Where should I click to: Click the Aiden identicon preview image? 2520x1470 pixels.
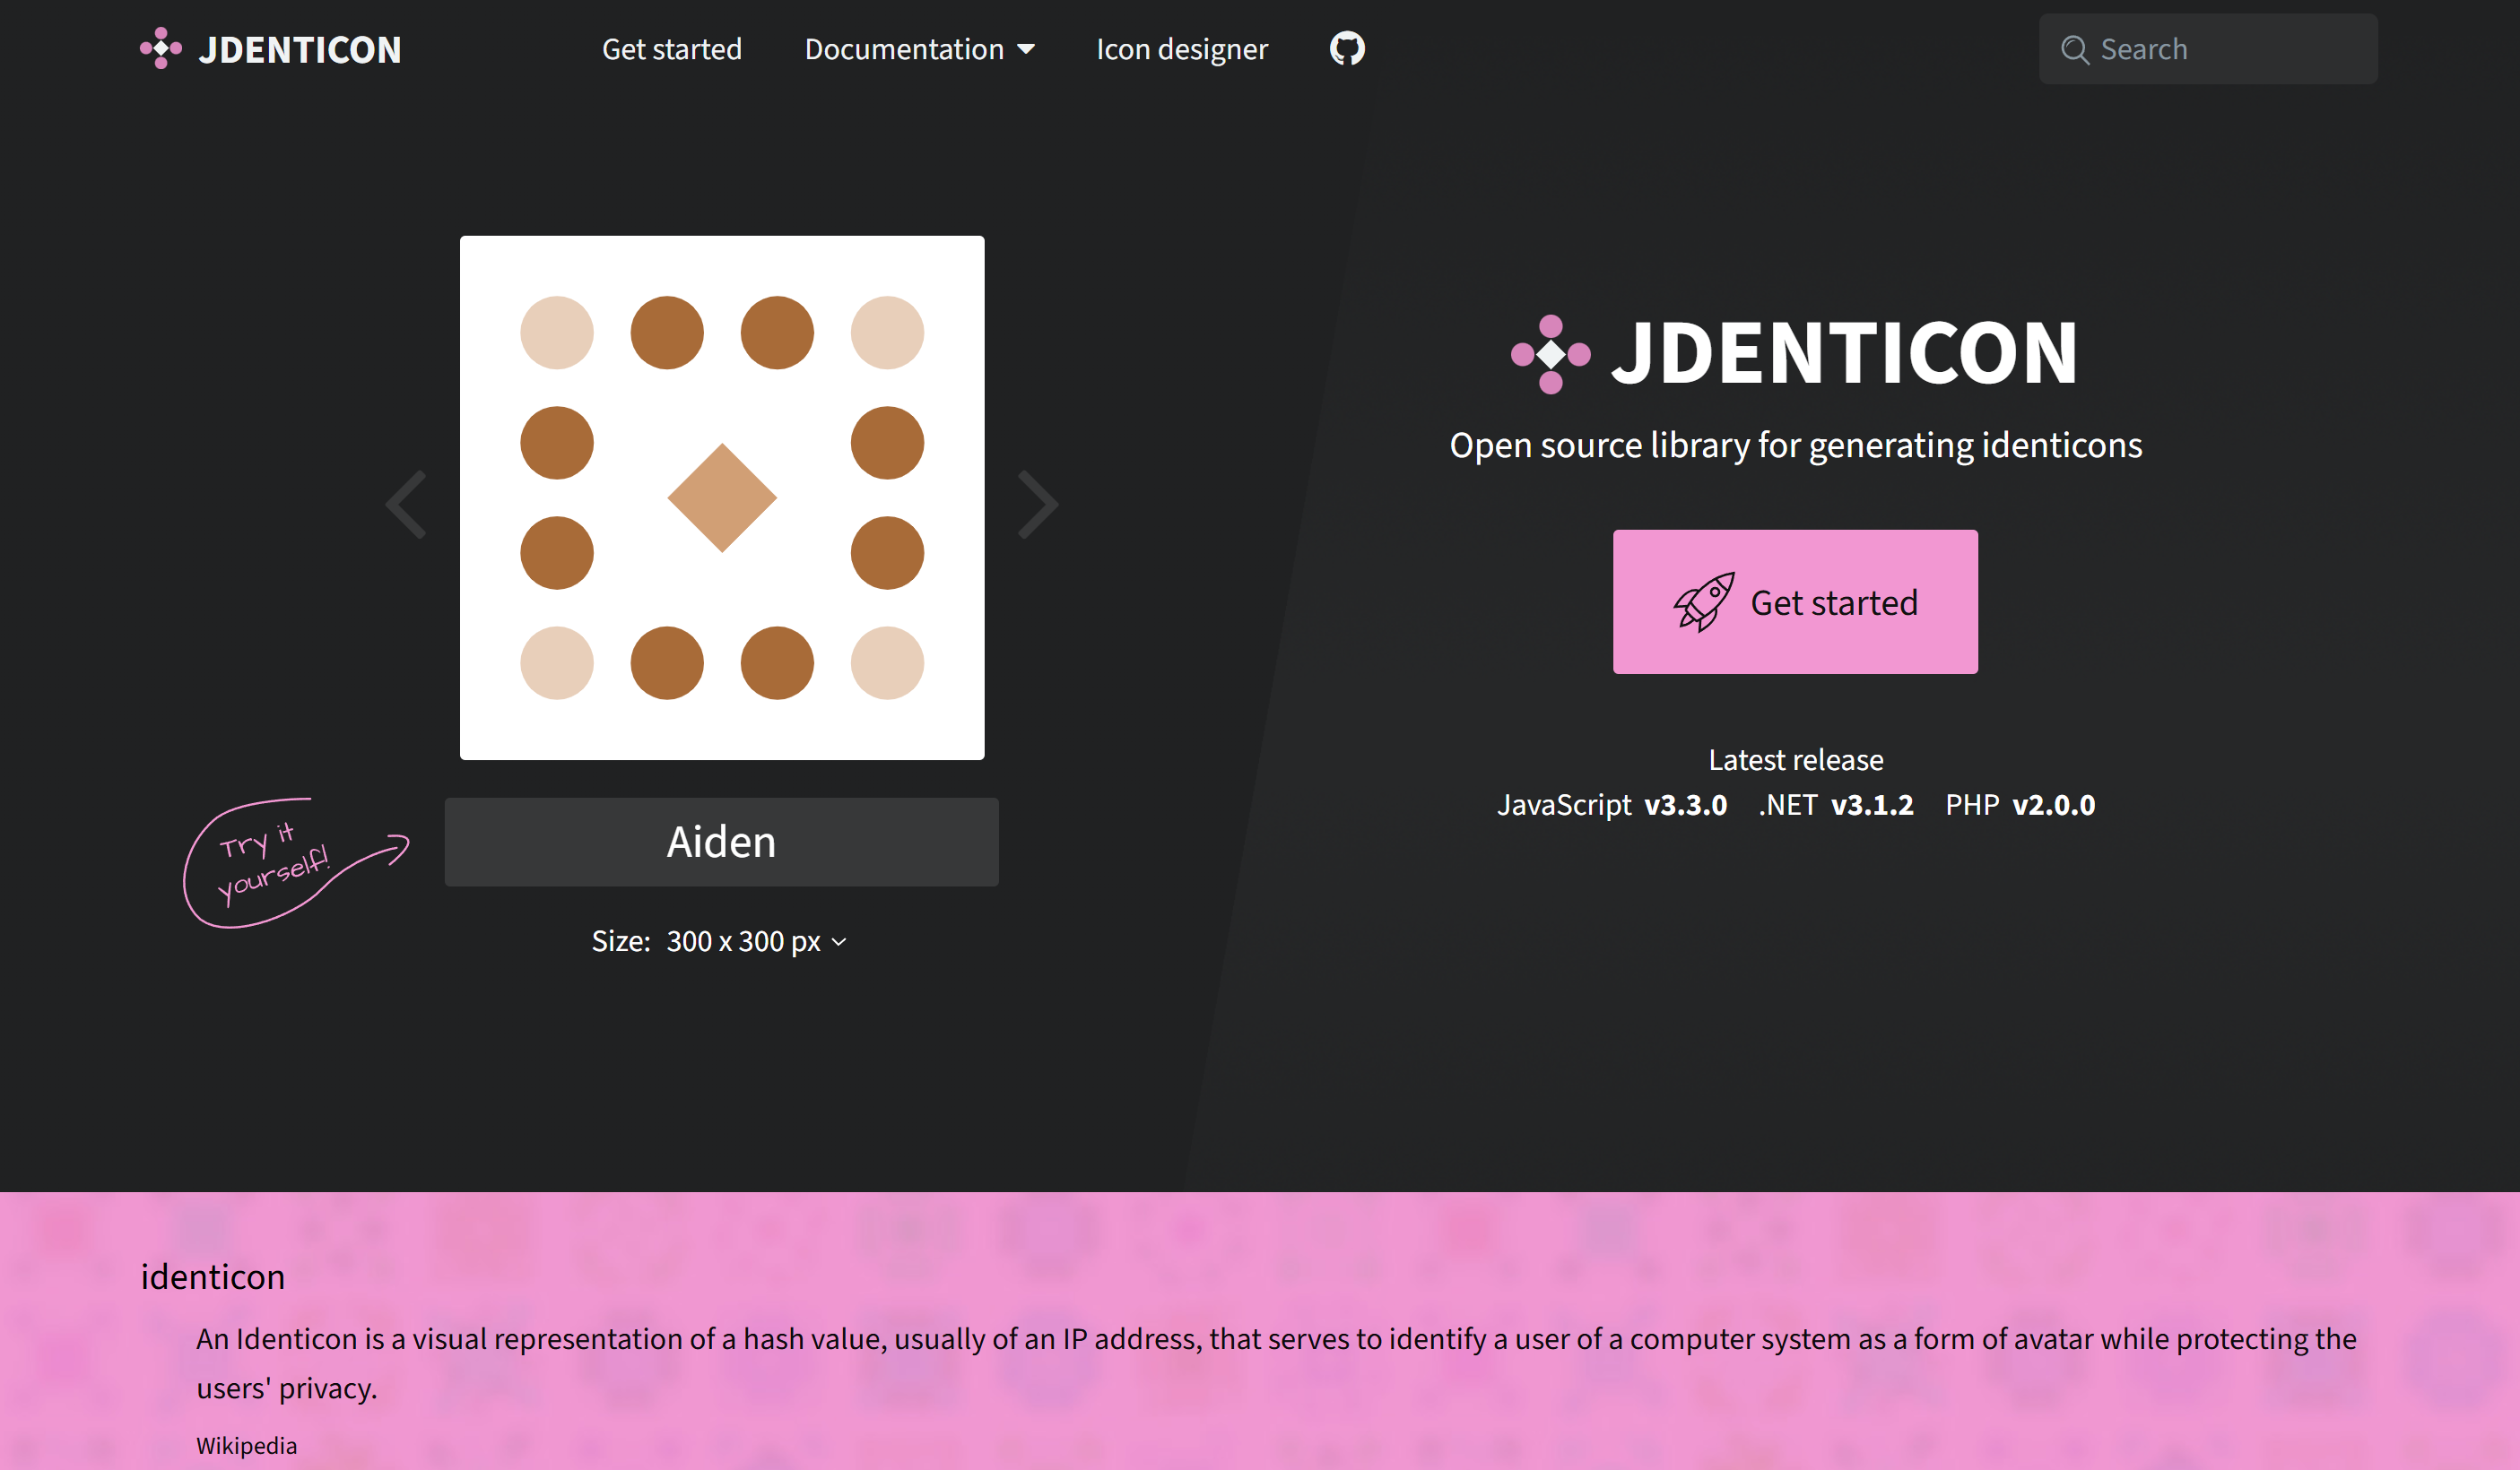pyautogui.click(x=722, y=497)
